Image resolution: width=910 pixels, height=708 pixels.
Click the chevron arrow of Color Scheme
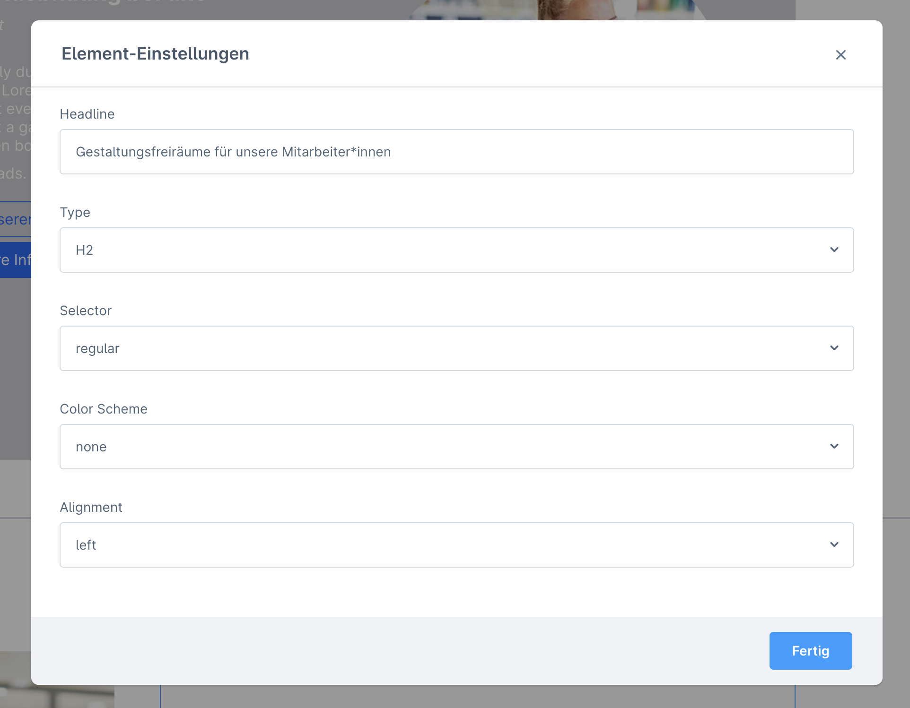834,446
